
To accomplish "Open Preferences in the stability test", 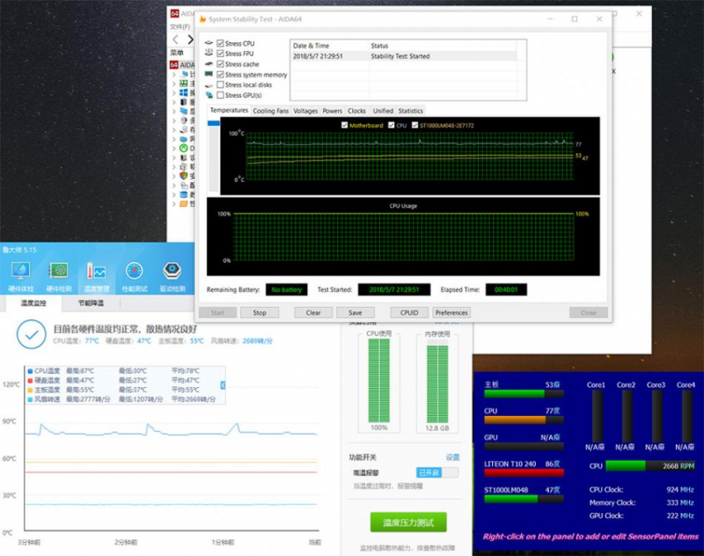I will (451, 312).
